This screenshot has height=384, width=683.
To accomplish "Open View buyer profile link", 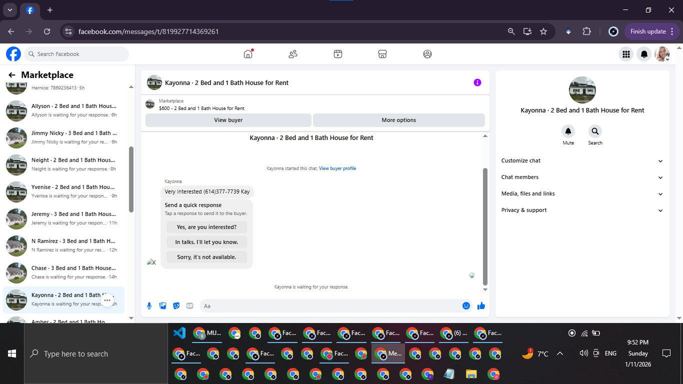I will [x=337, y=168].
